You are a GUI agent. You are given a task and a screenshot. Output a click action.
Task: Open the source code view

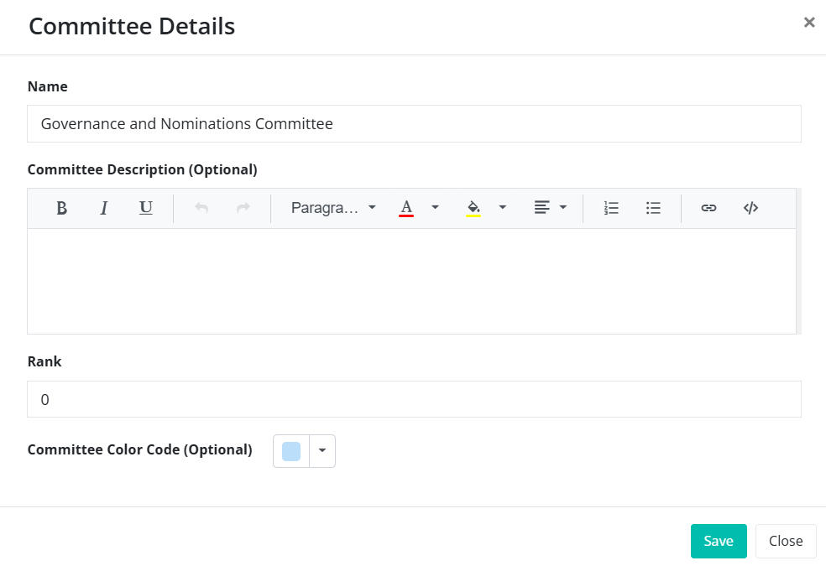751,208
